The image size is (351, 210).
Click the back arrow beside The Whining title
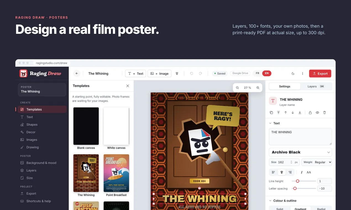pos(77,73)
